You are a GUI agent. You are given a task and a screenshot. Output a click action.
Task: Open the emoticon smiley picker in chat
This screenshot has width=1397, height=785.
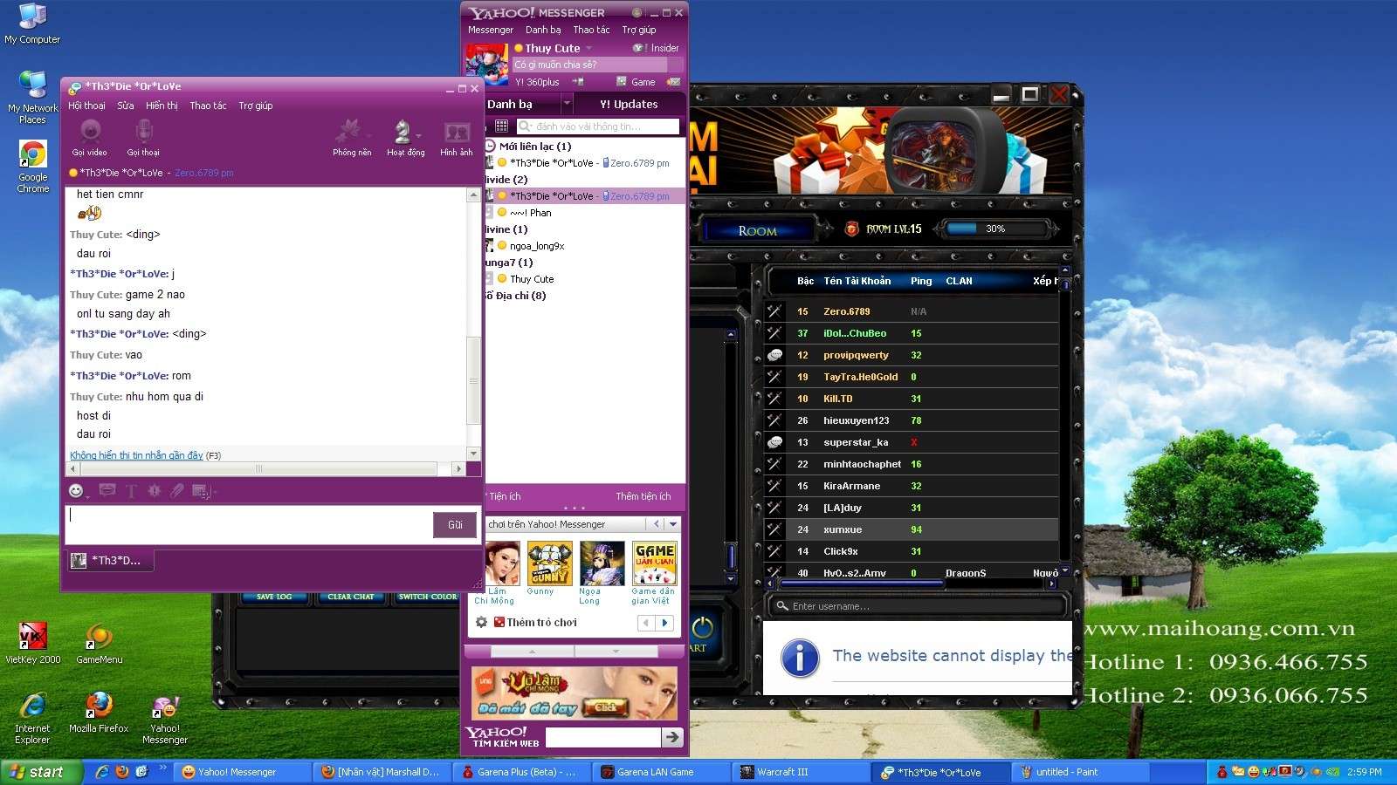pos(76,491)
